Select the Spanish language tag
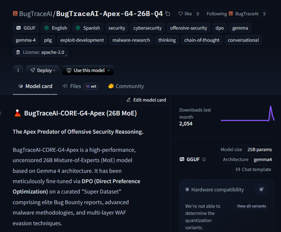 tap(88, 28)
